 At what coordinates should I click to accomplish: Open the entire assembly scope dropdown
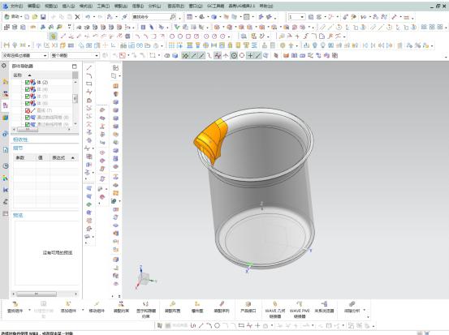[75, 55]
